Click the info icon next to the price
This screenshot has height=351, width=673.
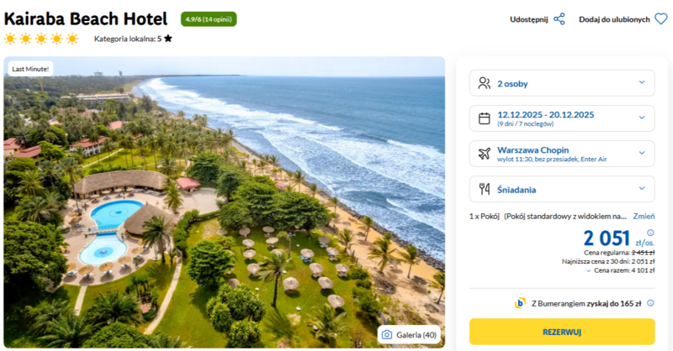click(650, 233)
